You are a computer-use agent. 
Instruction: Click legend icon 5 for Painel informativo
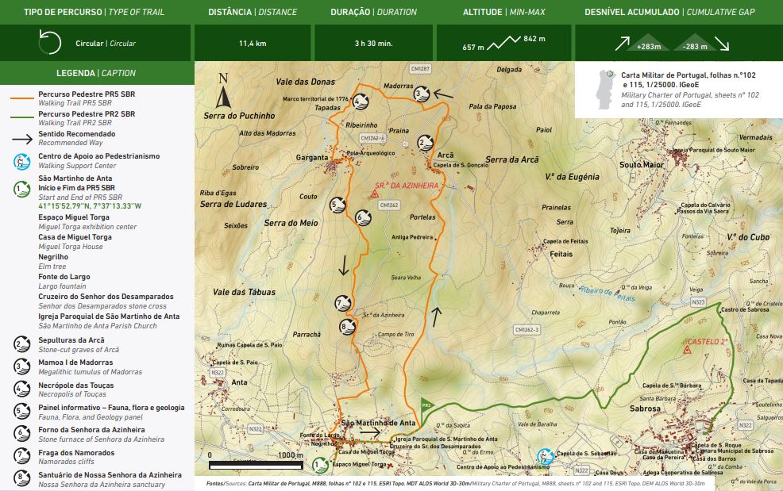pyautogui.click(x=22, y=412)
